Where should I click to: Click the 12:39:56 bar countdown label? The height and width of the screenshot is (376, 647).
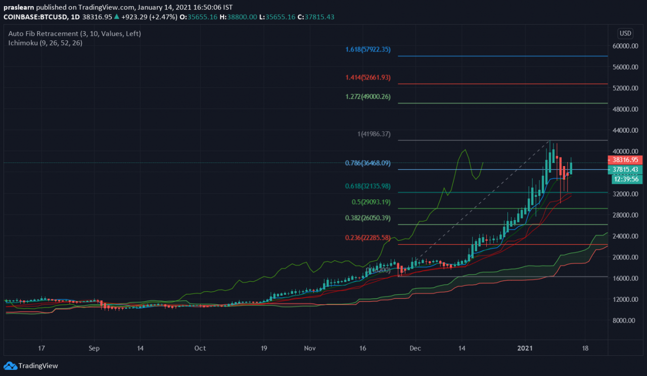tap(627, 179)
